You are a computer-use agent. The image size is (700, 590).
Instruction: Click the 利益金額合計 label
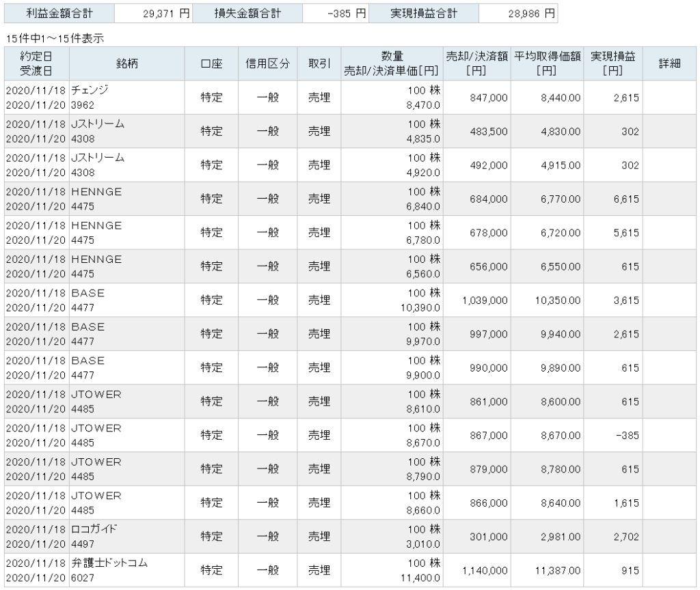(59, 14)
